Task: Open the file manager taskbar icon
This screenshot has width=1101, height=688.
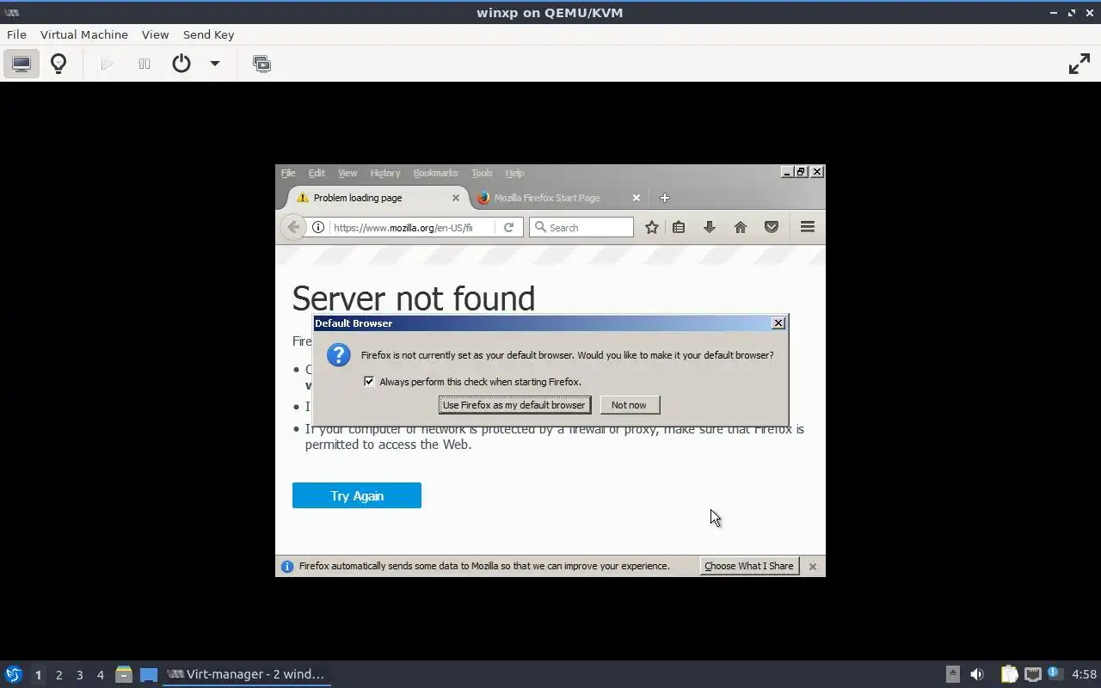Action: click(124, 674)
